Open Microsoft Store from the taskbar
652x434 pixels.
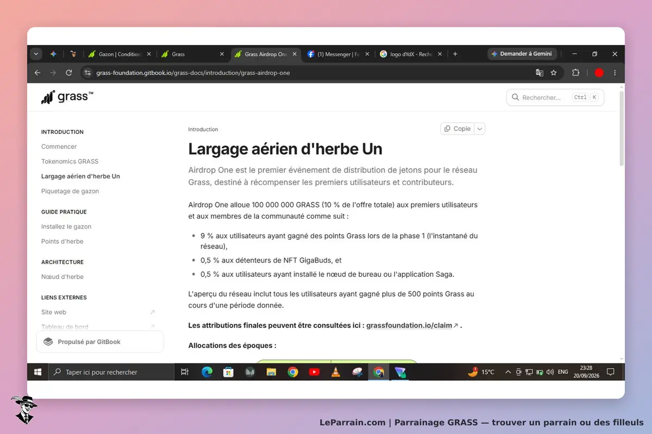[x=228, y=372]
